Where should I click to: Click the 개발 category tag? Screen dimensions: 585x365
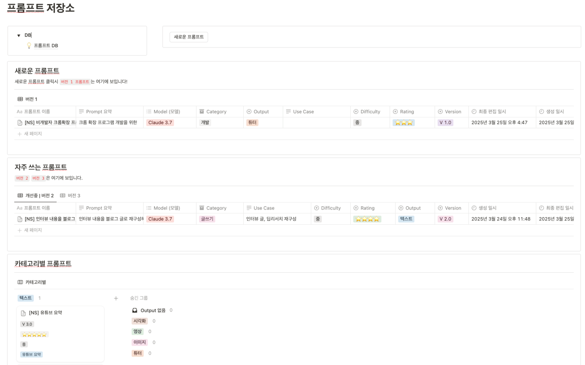coord(205,123)
